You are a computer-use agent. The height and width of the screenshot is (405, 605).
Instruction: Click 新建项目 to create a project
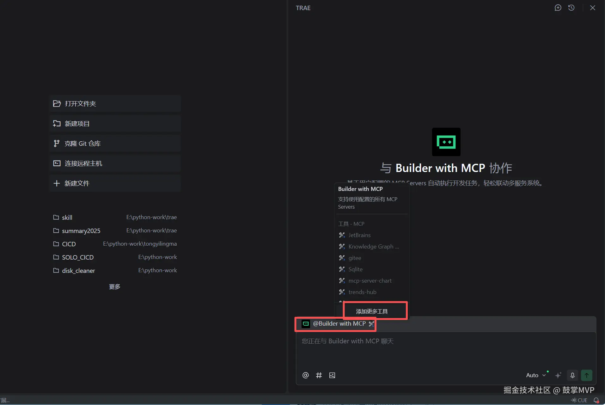click(115, 124)
